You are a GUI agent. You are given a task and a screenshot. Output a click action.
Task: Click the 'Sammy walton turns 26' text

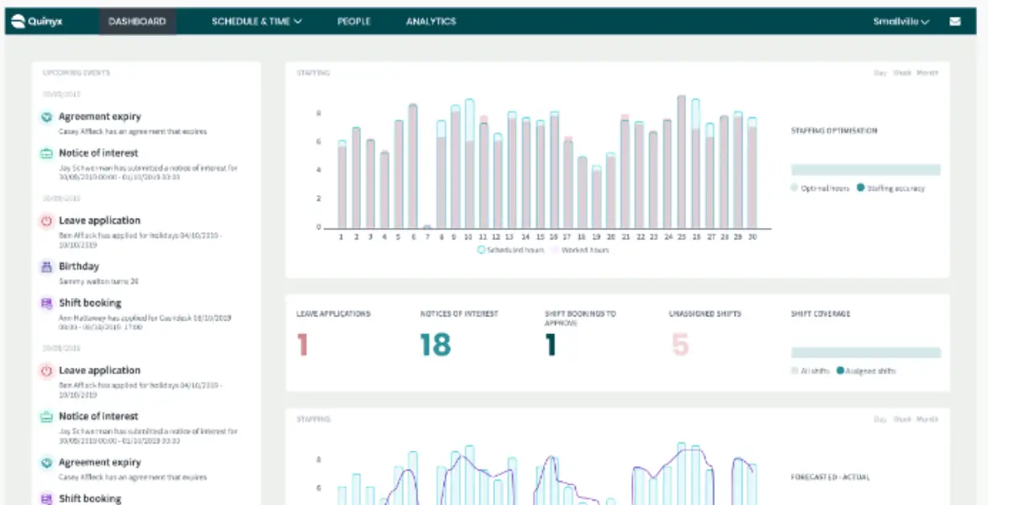[98, 281]
